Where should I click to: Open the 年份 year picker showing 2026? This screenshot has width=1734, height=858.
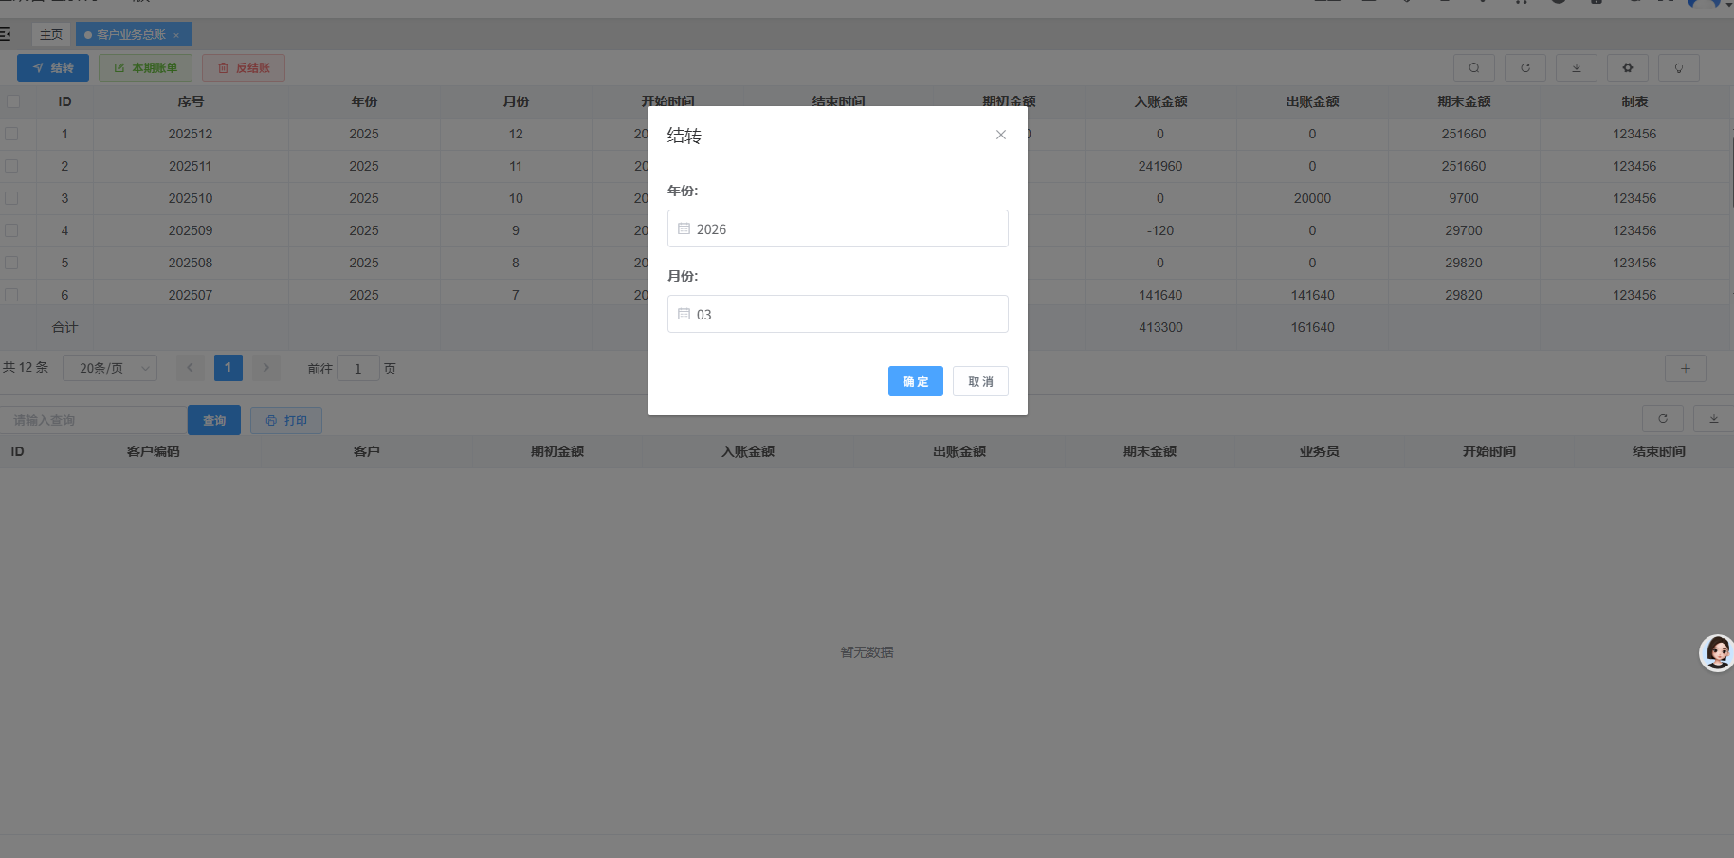point(837,228)
